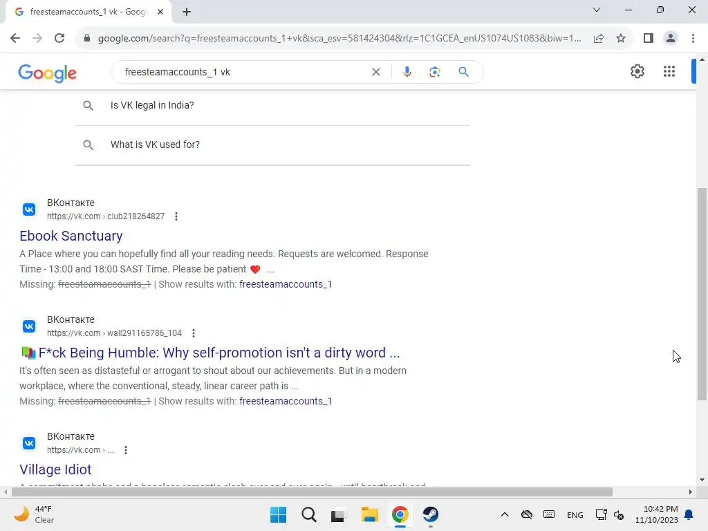Show results with freesteamaccounts_1 under F*ck Being Humble

pos(286,402)
